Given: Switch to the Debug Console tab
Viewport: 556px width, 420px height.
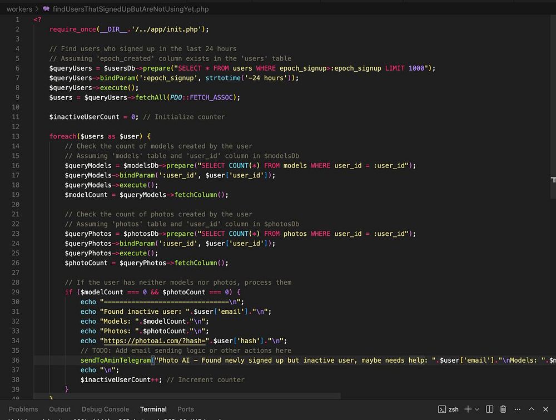Looking at the screenshot, I should [x=105, y=409].
